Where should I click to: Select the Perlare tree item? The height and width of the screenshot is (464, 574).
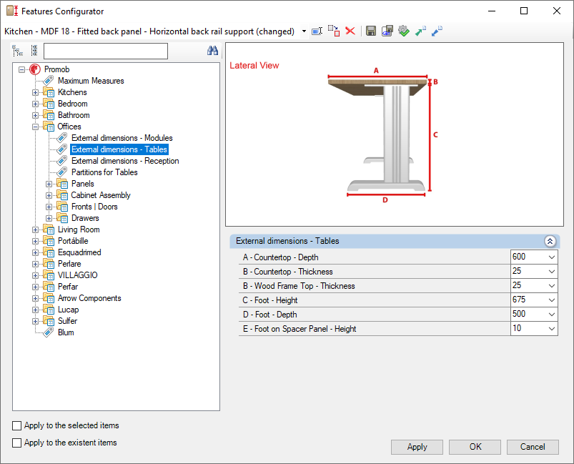pos(69,264)
